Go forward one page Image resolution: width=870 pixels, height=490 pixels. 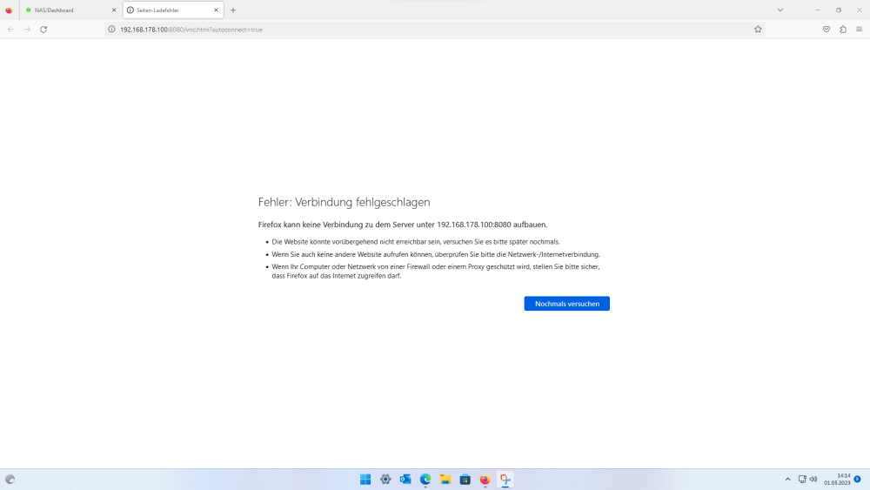(27, 30)
